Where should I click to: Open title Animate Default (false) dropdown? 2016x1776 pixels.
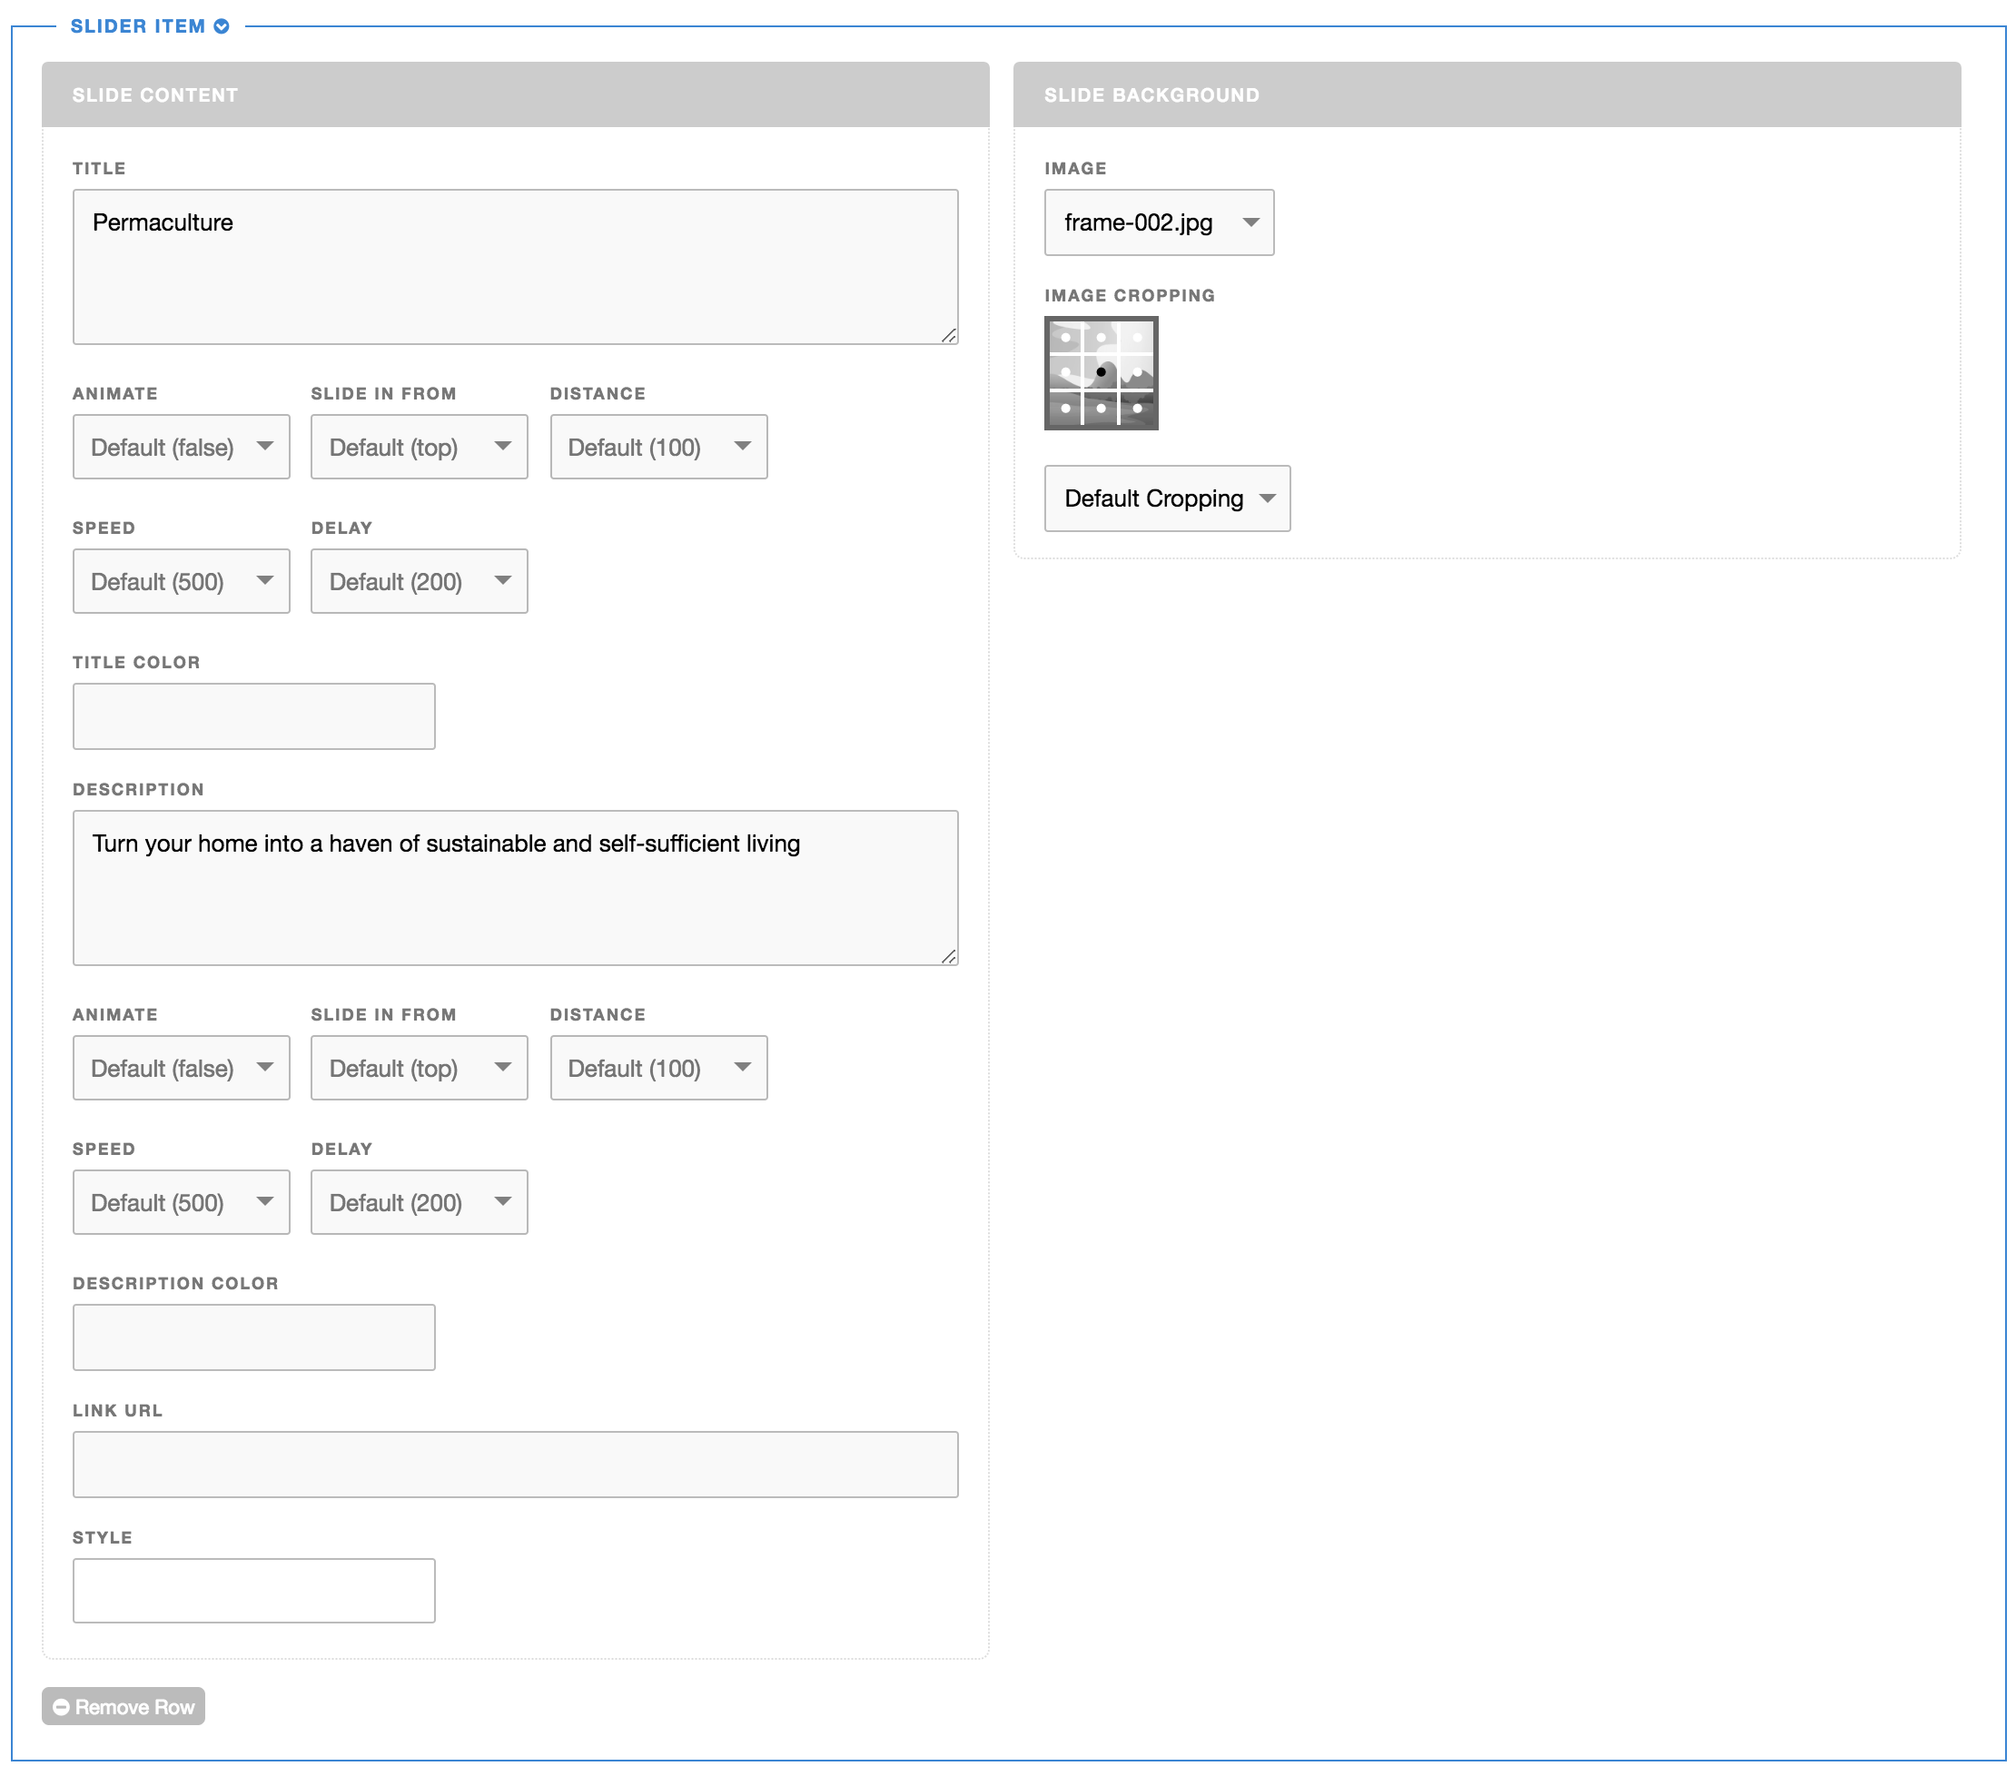[181, 447]
